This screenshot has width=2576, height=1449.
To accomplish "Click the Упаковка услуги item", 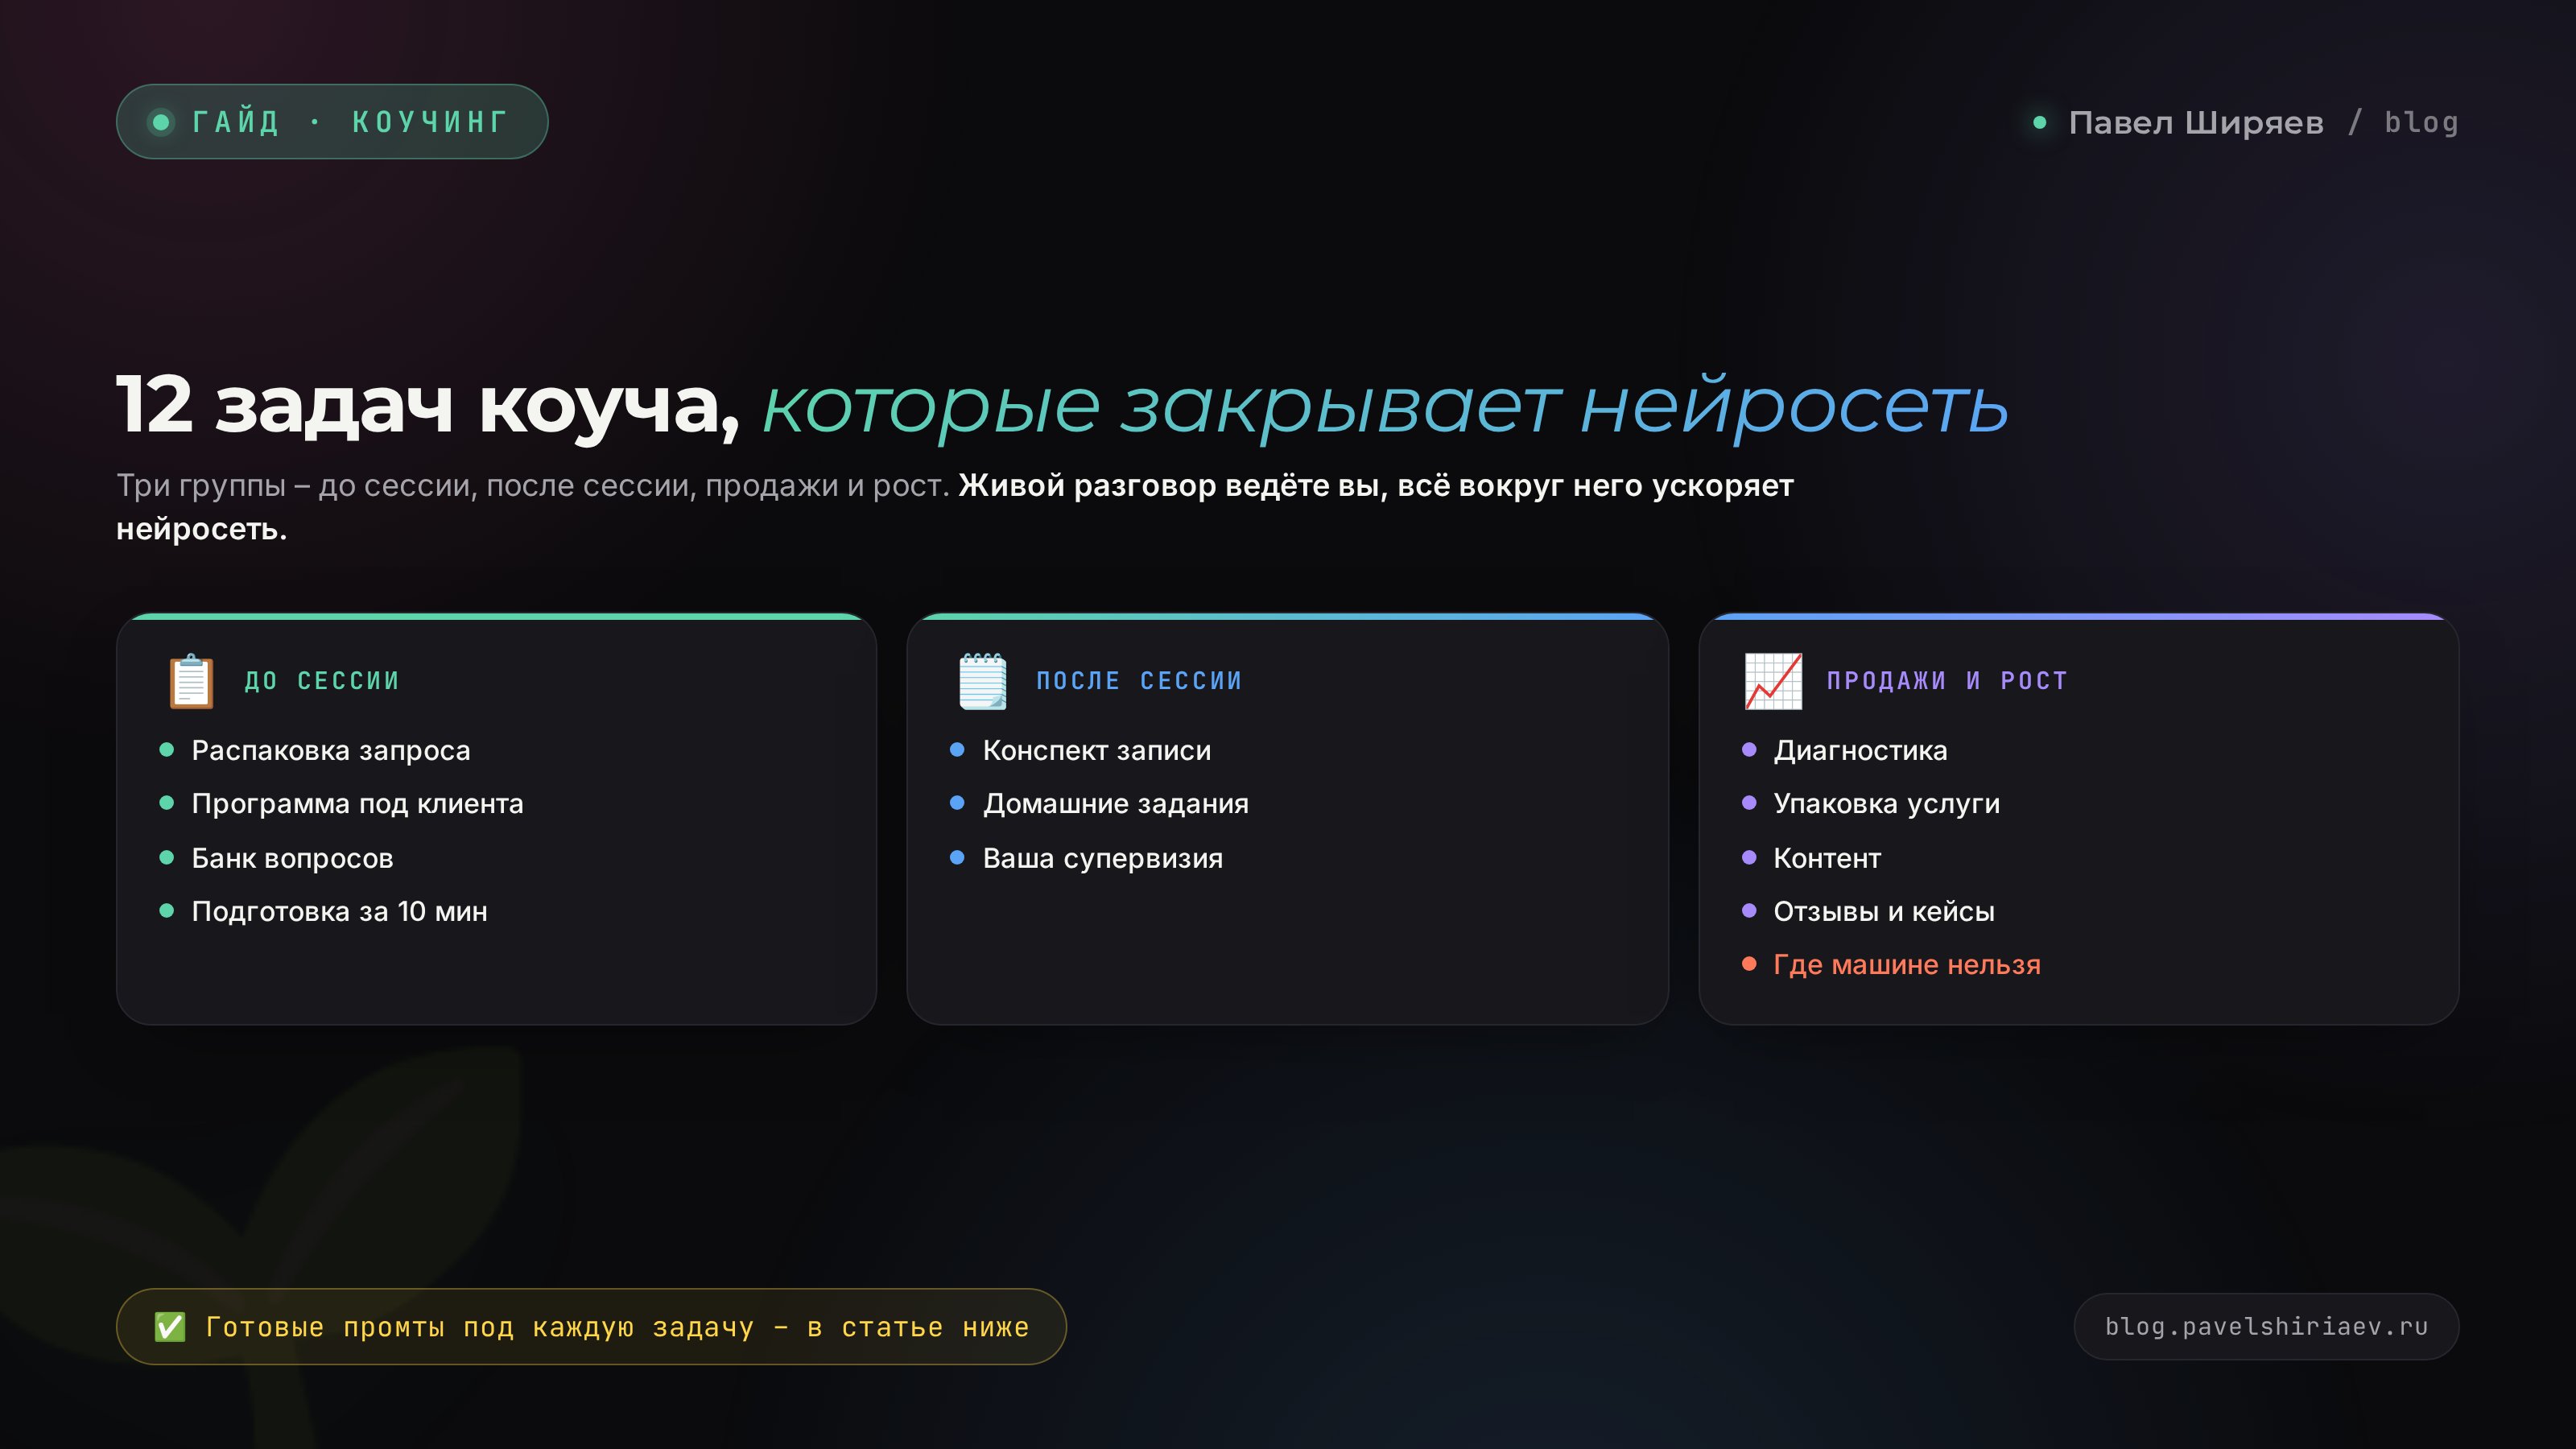I will tap(1887, 804).
